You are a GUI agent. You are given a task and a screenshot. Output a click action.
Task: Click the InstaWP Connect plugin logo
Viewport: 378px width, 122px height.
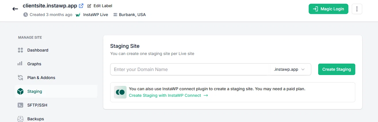pyautogui.click(x=120, y=92)
